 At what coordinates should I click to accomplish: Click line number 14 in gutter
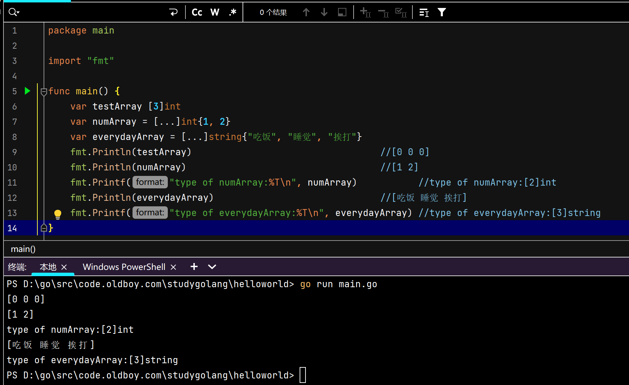(x=12, y=228)
